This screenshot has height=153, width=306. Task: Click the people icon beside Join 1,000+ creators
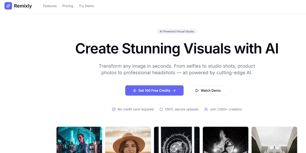click(x=206, y=109)
